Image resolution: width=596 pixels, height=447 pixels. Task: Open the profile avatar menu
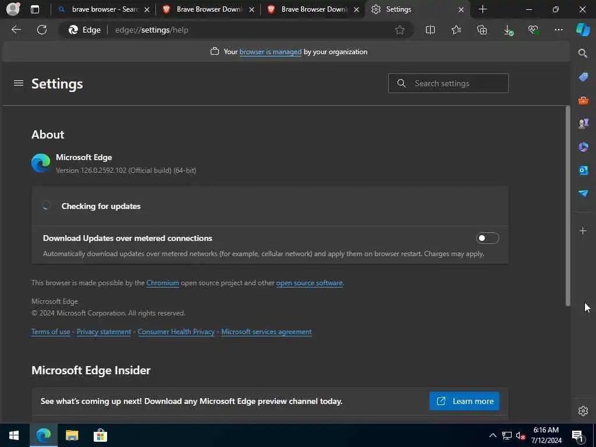point(13,9)
